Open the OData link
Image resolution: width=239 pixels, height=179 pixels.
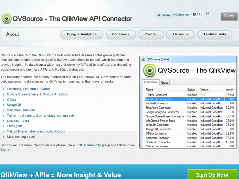click(x=12, y=100)
